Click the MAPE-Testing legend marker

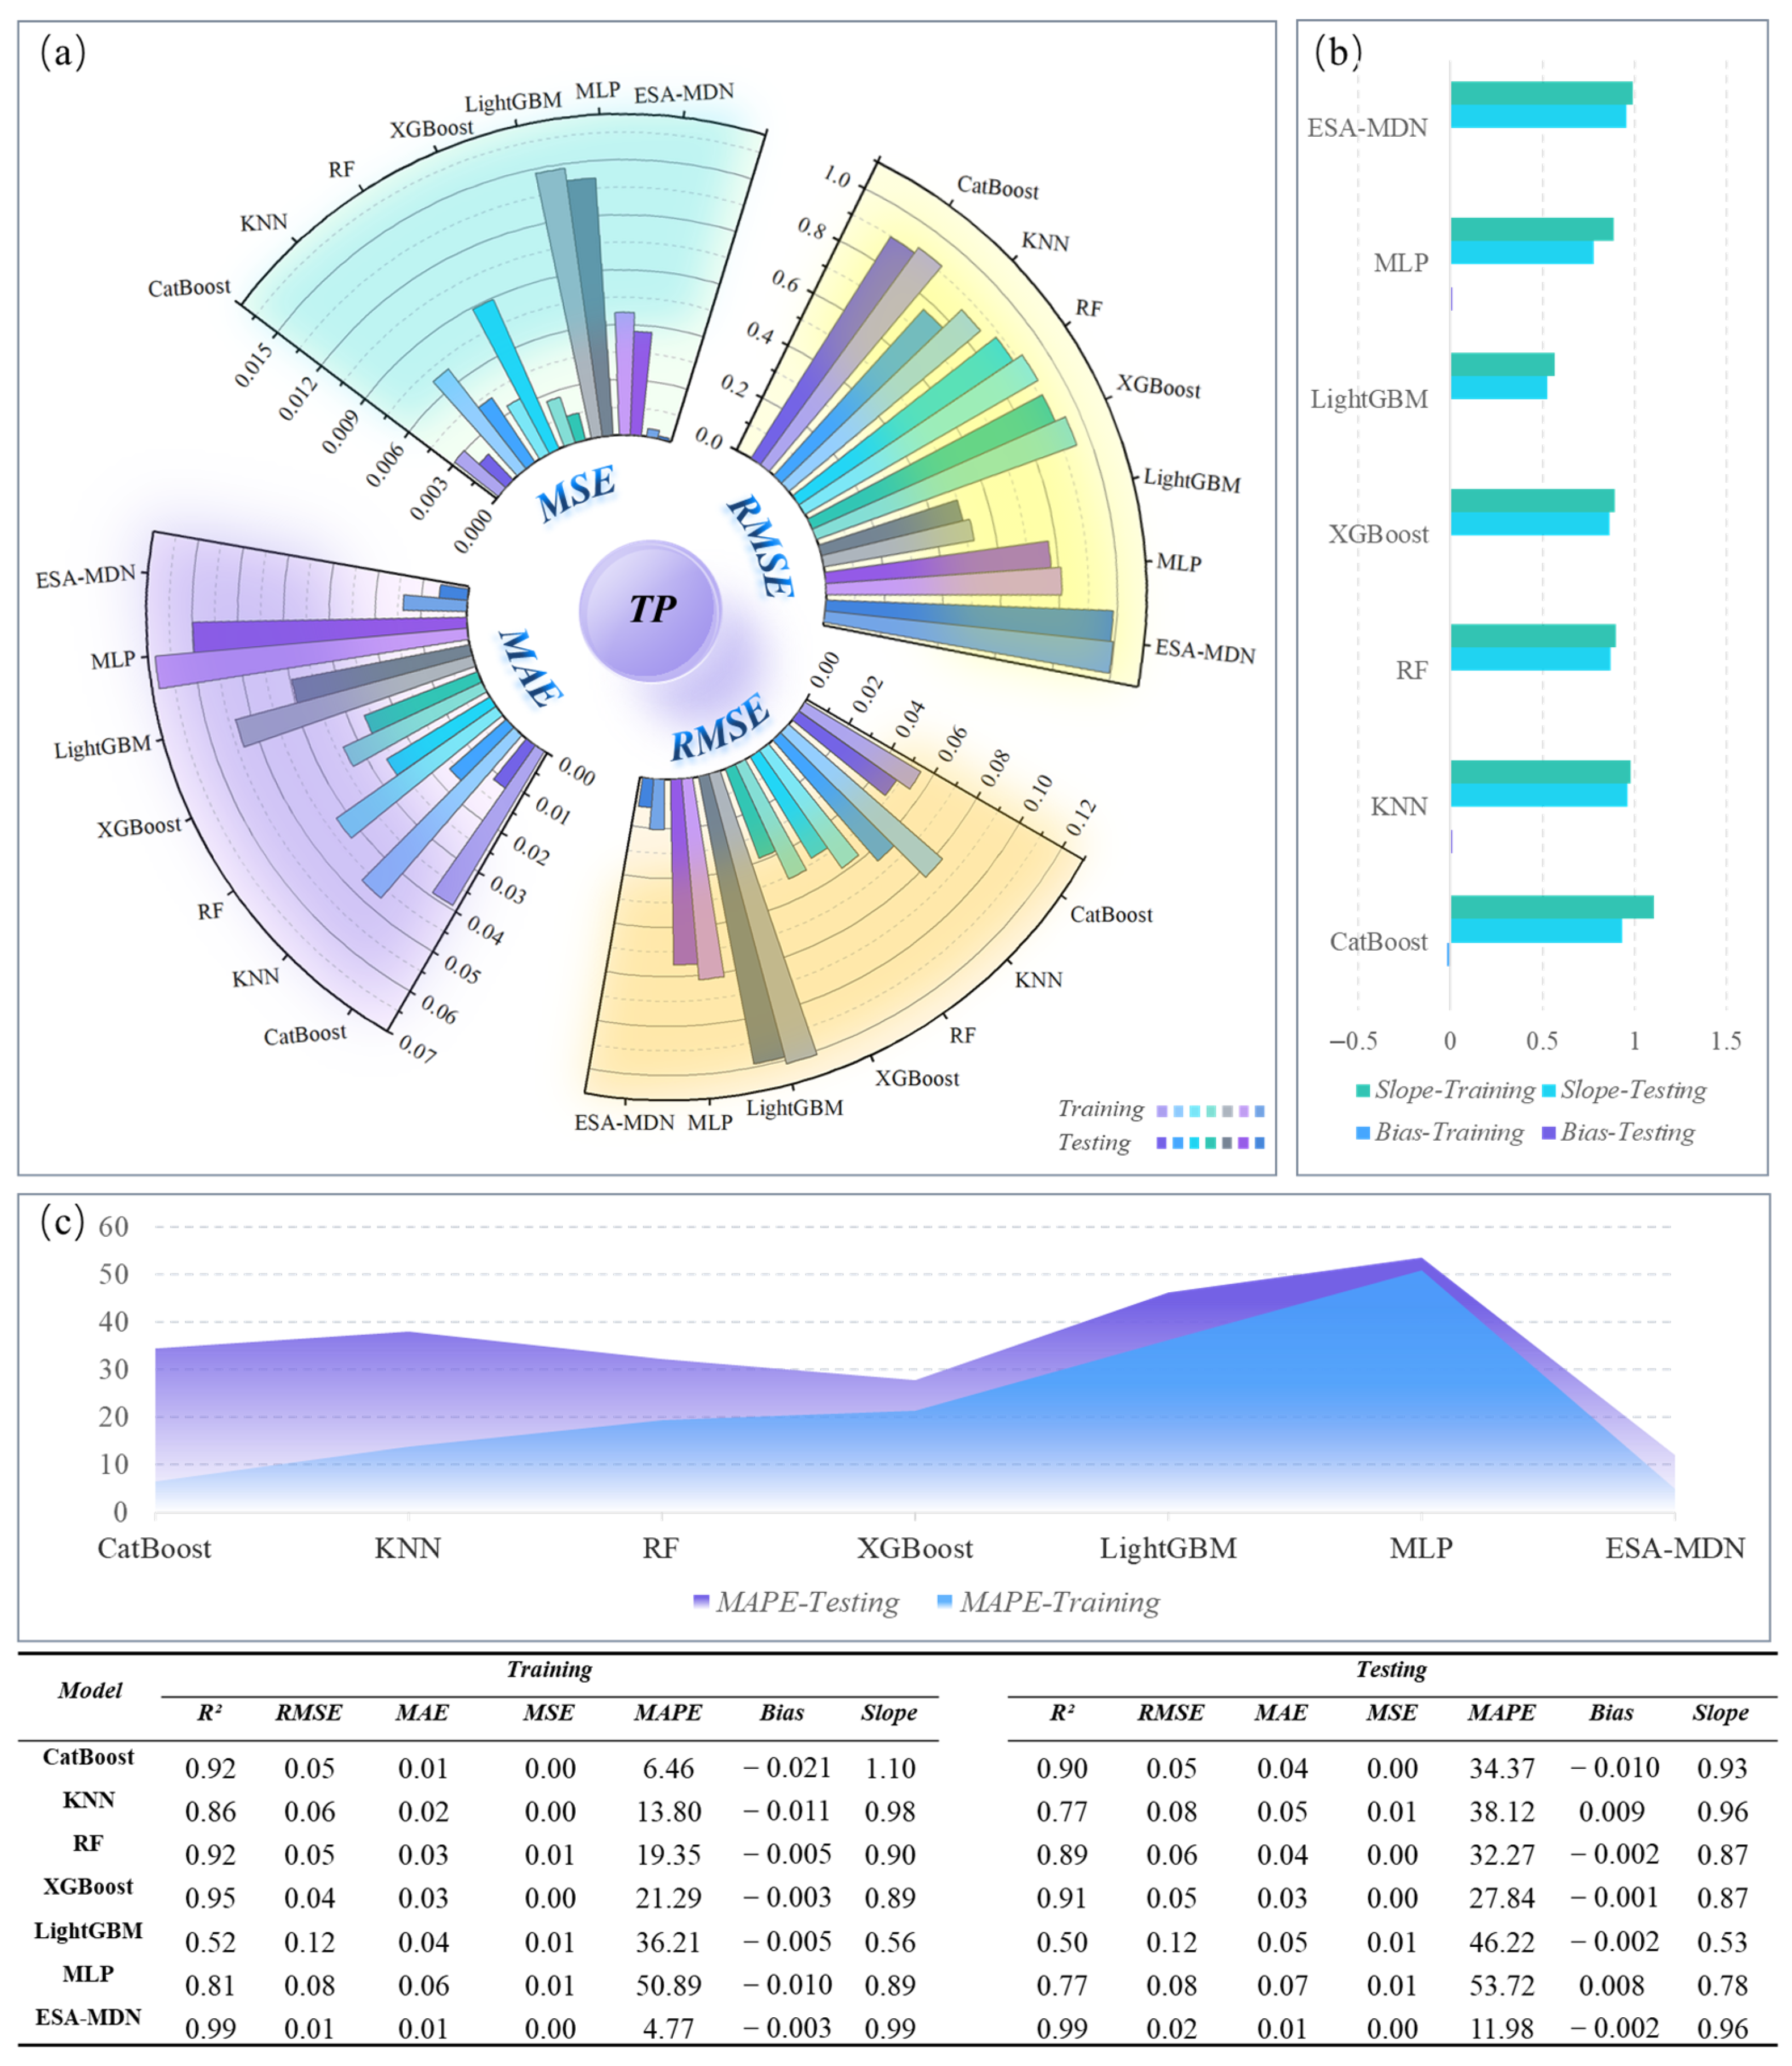tap(701, 1603)
